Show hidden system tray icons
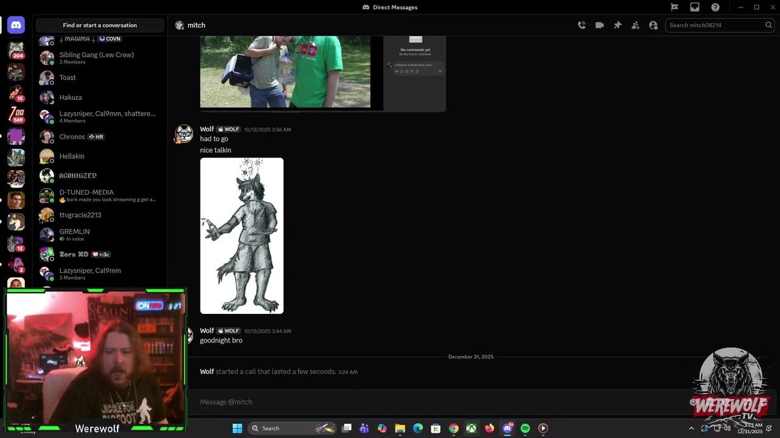Viewport: 780px width, 438px height. [691, 428]
